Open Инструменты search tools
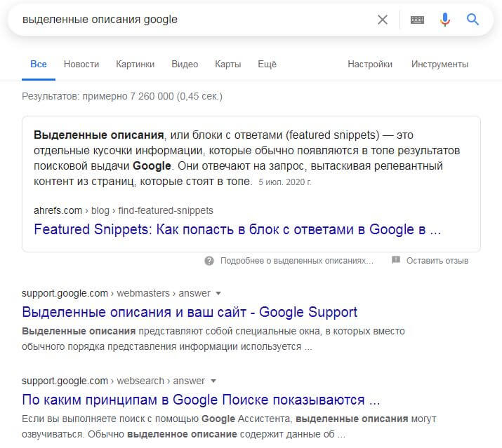Screen dimensions: 502x448 [440, 65]
